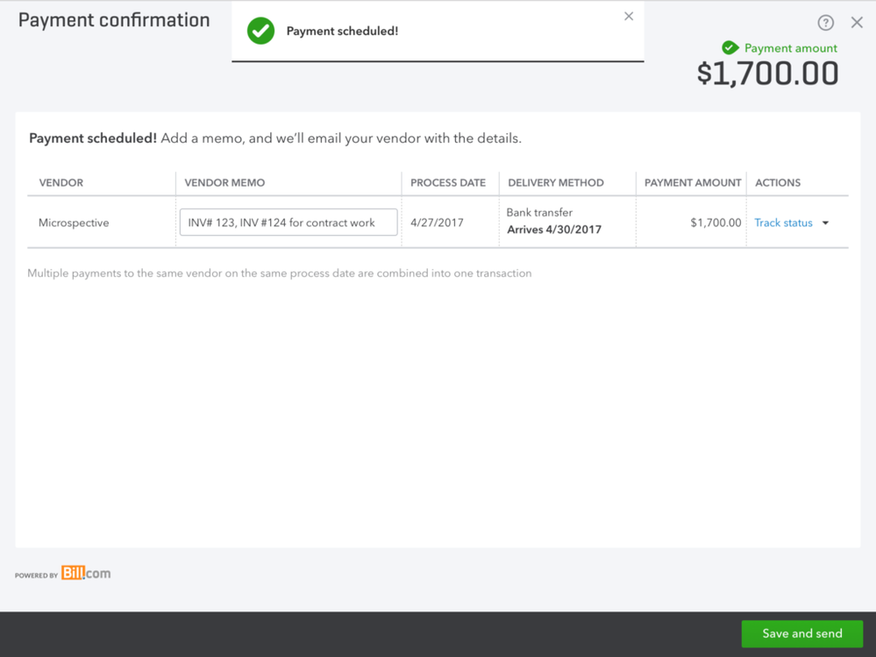
Task: Click the ACTIONS column header
Action: 778,182
